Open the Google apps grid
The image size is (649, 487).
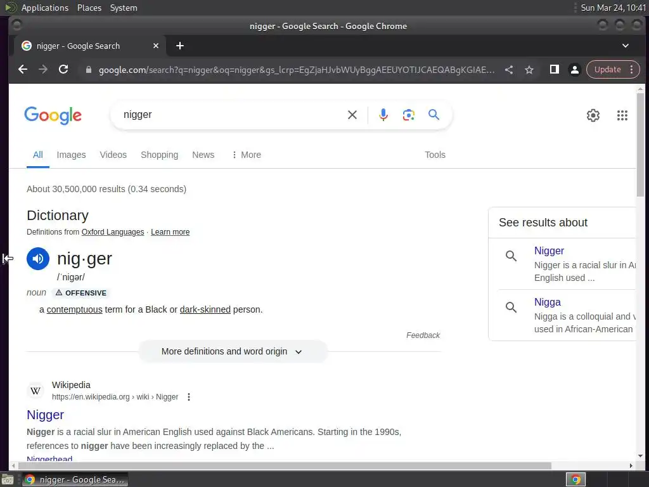coord(622,115)
